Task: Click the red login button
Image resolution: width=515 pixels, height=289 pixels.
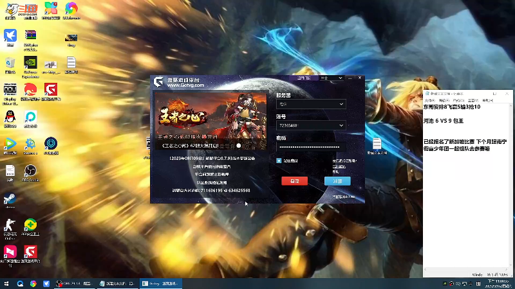Action: [294, 181]
